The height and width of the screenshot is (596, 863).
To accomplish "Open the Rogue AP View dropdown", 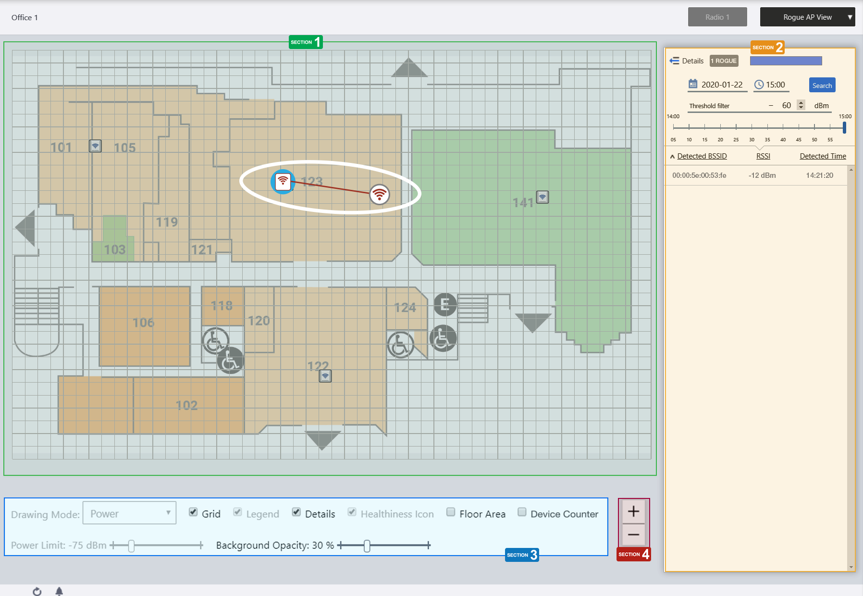I will click(x=807, y=17).
